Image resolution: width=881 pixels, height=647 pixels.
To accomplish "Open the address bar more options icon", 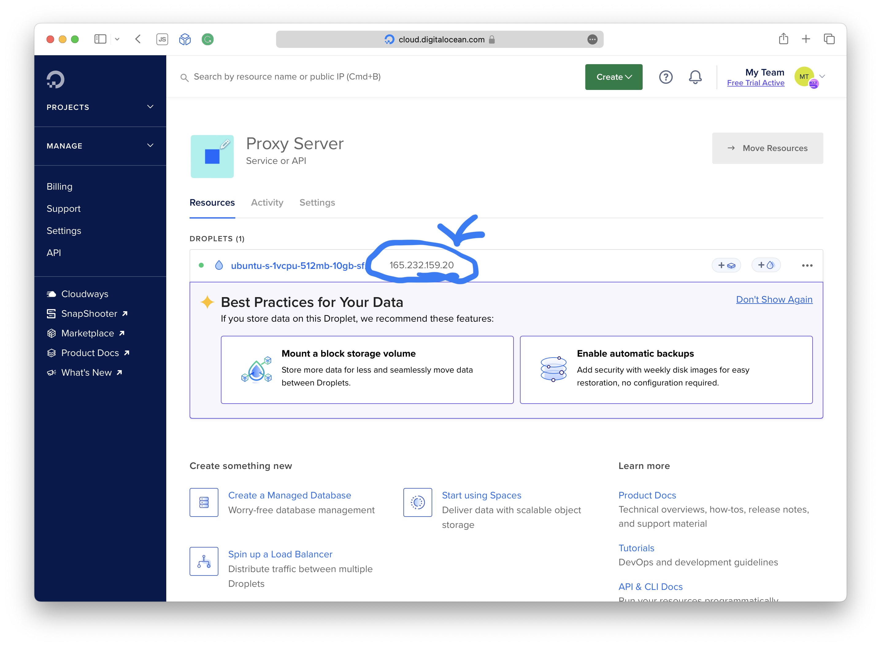I will pyautogui.click(x=592, y=40).
